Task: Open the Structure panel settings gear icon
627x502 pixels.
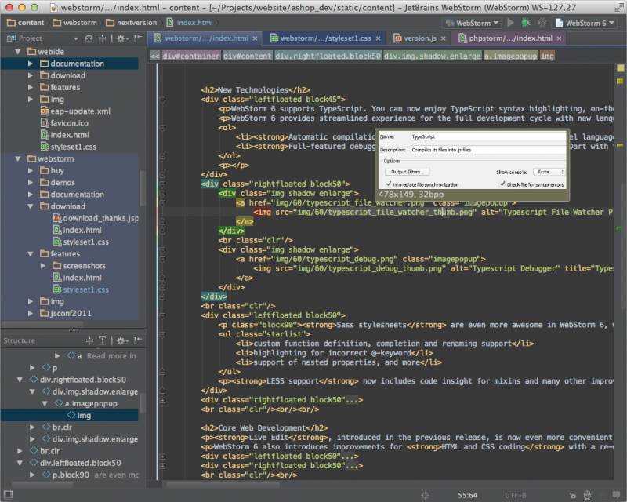Action: [121, 340]
